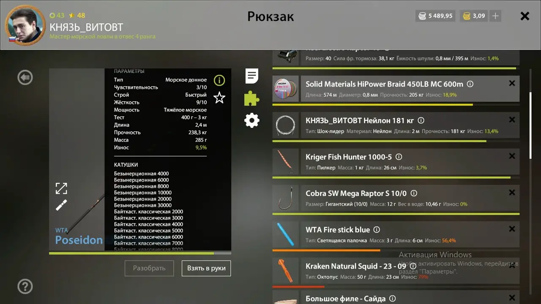
Task: Switch to the green puzzle piece tab
Action: (x=252, y=98)
